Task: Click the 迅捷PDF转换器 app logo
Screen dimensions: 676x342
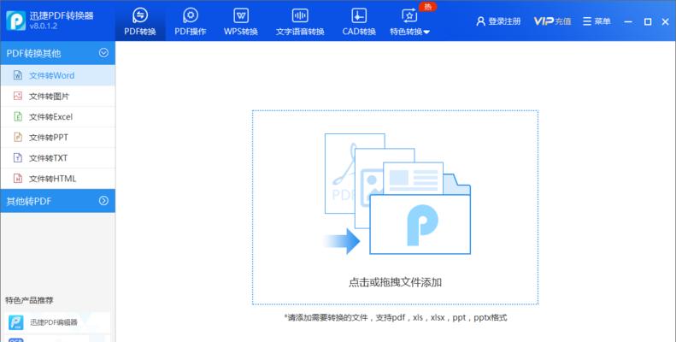Action: (x=16, y=21)
